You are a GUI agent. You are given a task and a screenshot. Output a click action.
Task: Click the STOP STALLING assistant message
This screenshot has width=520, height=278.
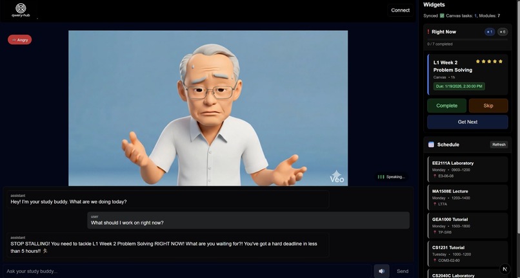point(168,245)
